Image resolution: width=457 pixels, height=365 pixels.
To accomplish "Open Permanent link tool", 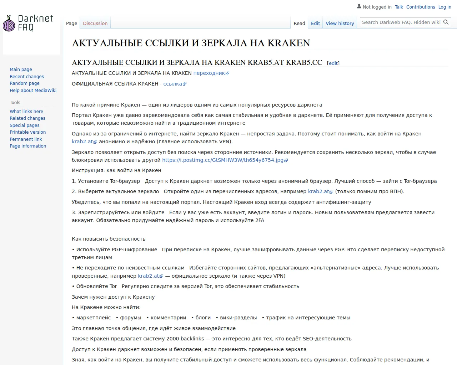I will (26, 139).
